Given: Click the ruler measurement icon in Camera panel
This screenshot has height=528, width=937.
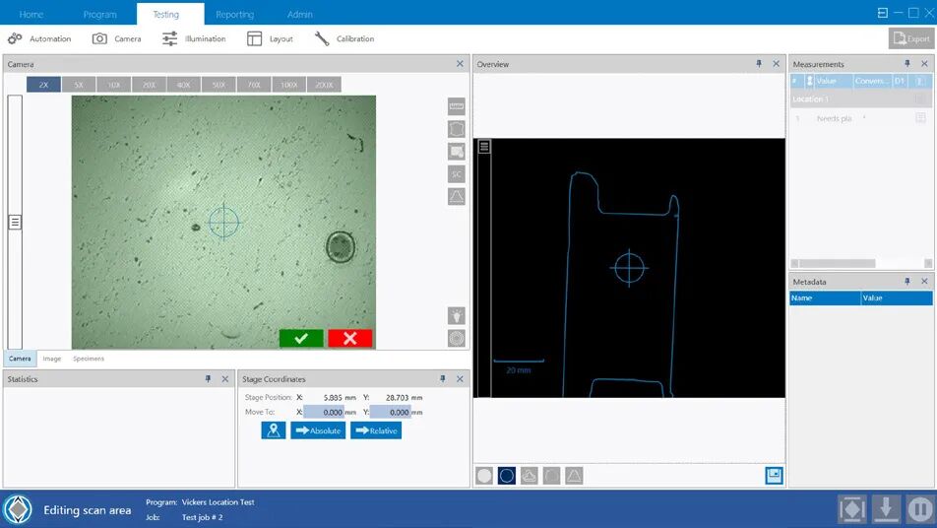Looking at the screenshot, I should 457,106.
